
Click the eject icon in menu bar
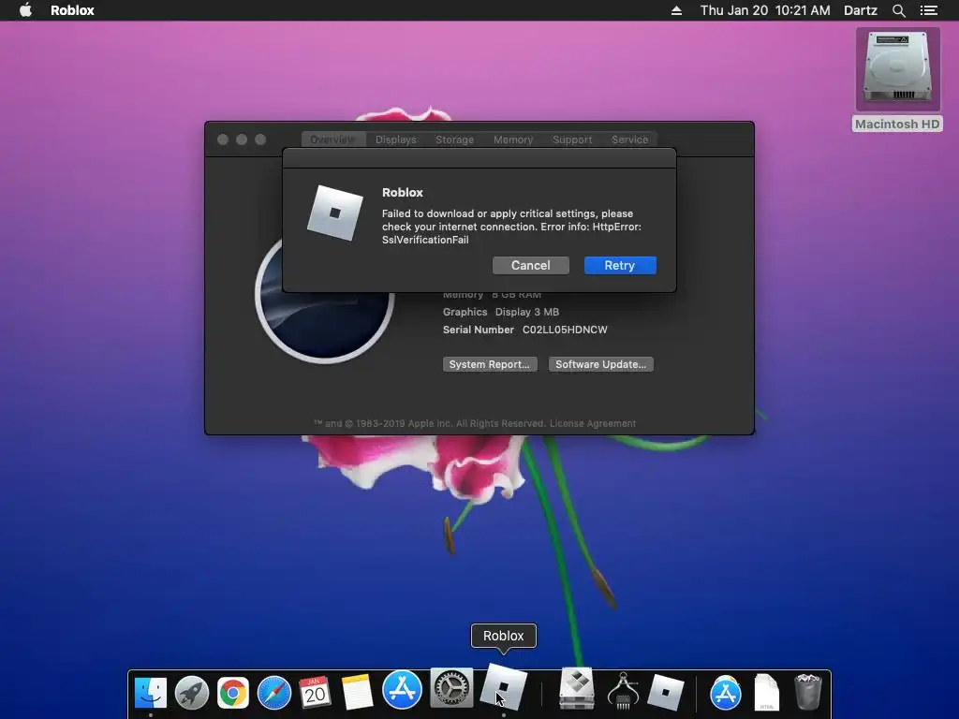676,10
